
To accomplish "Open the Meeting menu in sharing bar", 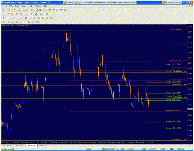I will [x=127, y=2].
